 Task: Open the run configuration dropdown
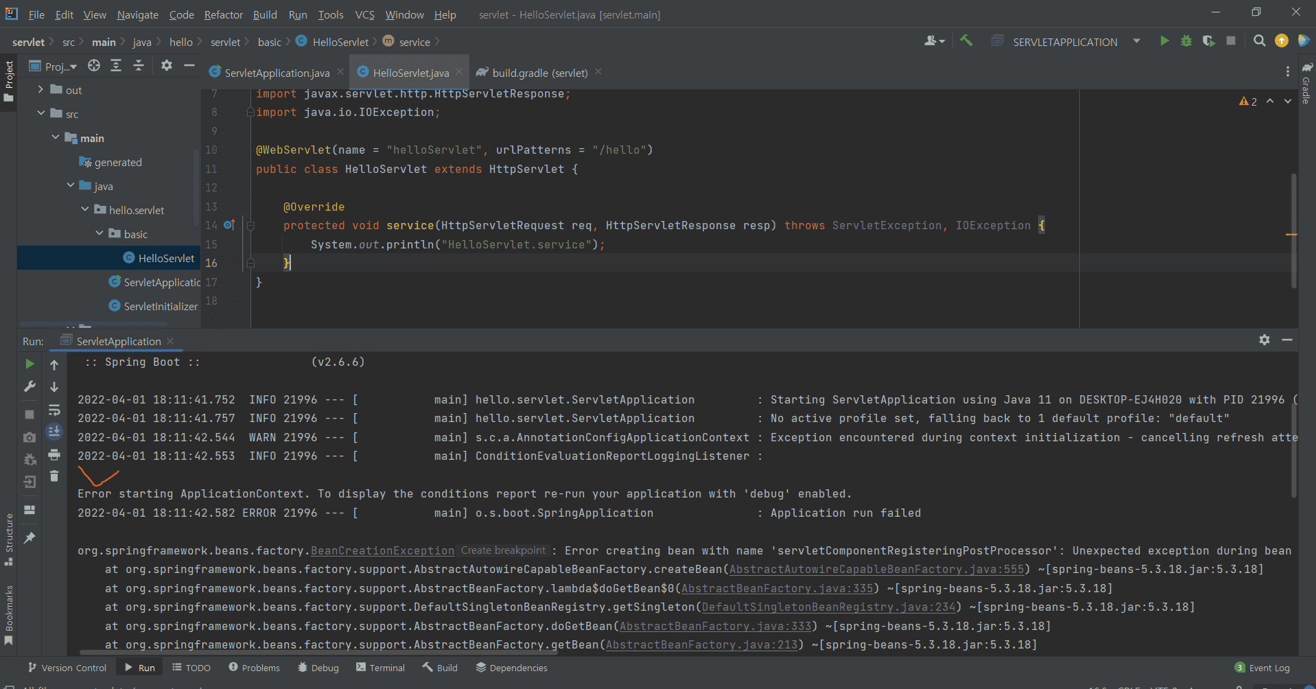(x=1136, y=41)
